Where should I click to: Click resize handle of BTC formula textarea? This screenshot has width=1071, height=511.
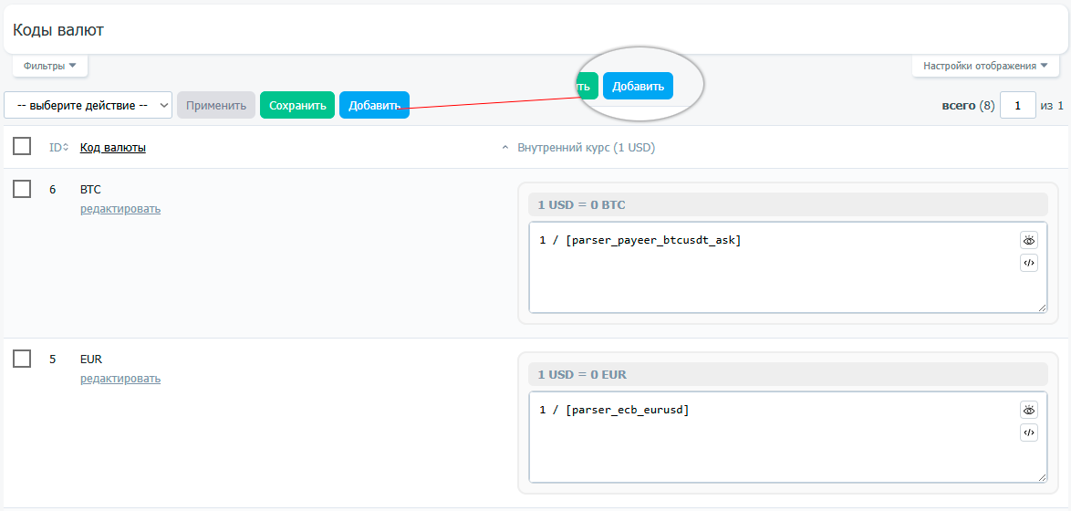1042,308
